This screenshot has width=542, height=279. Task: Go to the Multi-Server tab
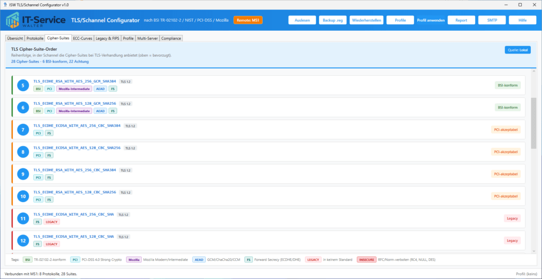click(148, 38)
